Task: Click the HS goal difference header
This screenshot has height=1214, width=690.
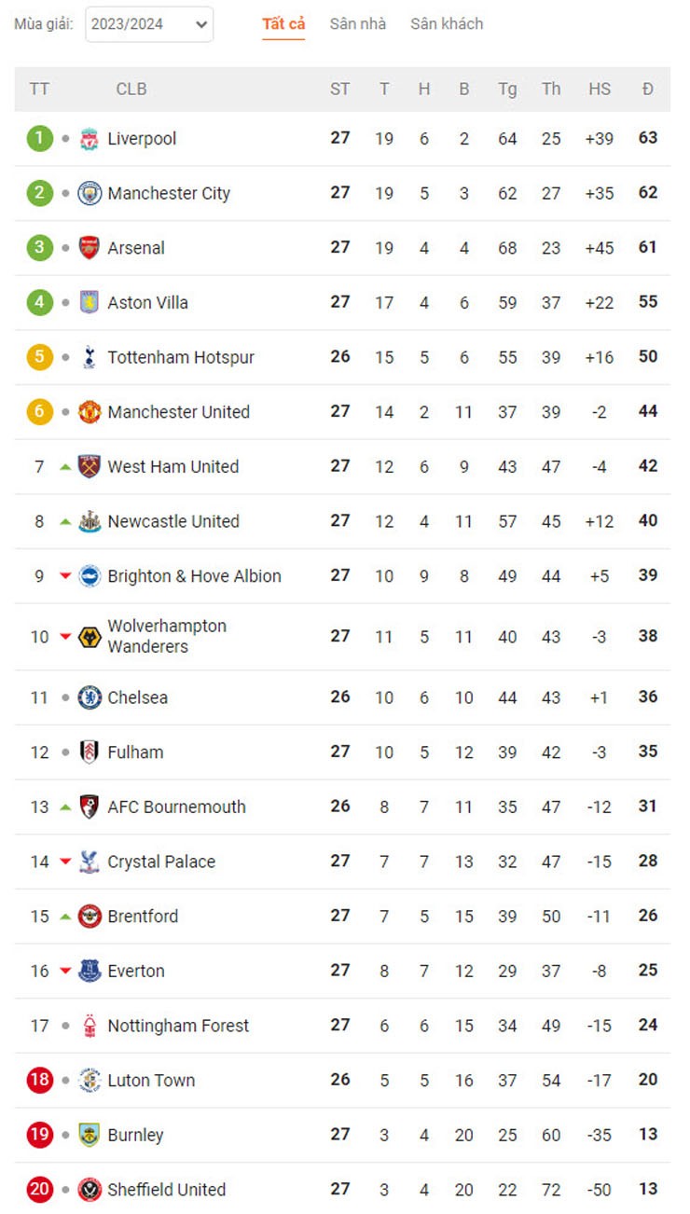Action: coord(600,90)
